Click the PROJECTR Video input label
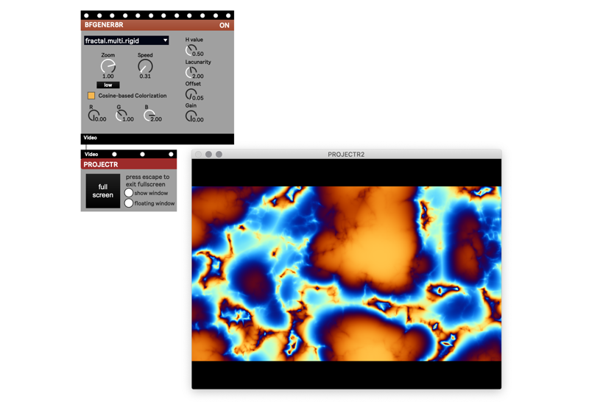 91,154
